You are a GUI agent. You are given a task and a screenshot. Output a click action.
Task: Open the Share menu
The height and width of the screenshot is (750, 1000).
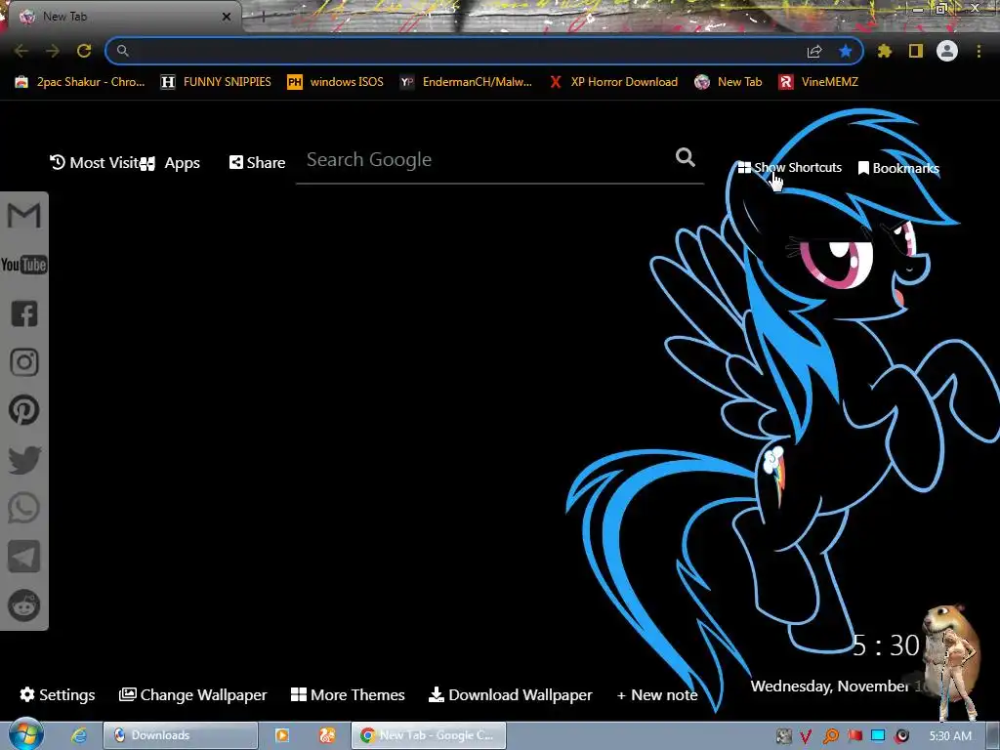tap(257, 163)
